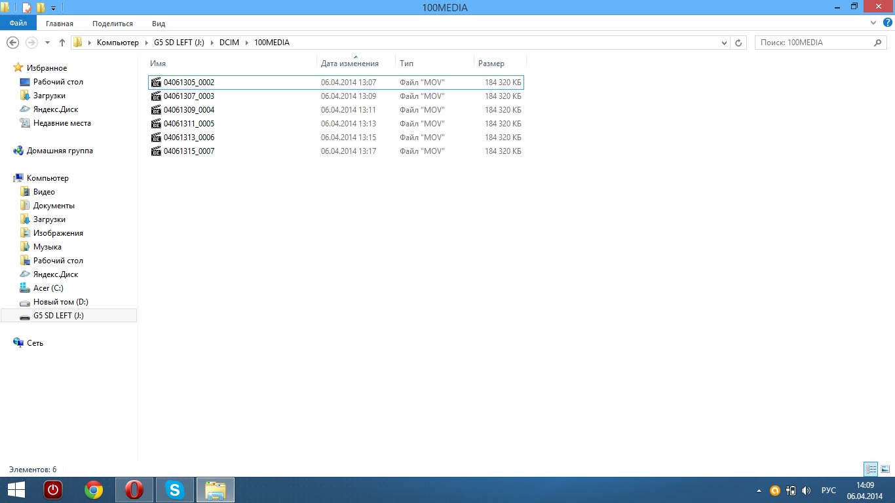Open Skype from the taskbar
Screen dimensions: 895x503
pos(174,490)
